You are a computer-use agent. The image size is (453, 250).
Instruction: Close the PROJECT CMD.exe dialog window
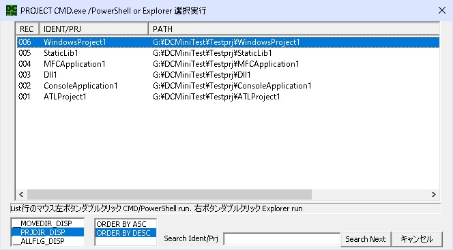pyautogui.click(x=441, y=11)
